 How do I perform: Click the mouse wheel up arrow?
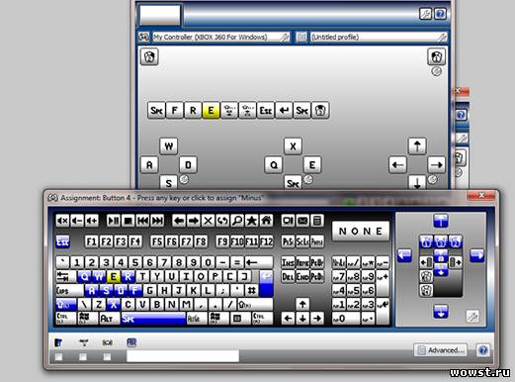click(441, 221)
